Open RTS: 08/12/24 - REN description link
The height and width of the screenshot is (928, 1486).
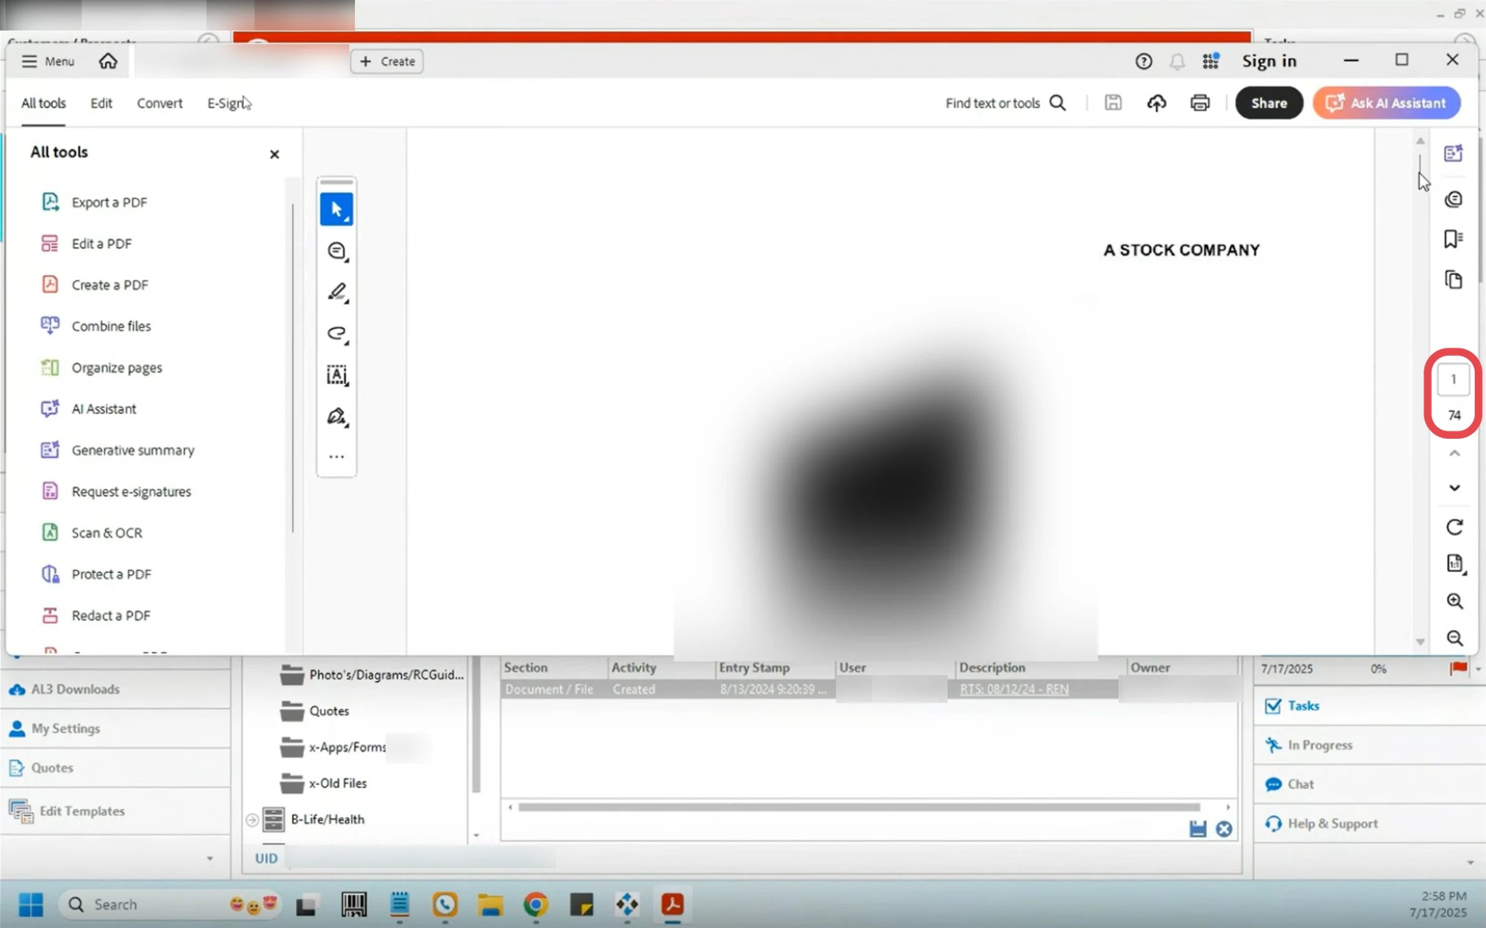(x=1014, y=689)
